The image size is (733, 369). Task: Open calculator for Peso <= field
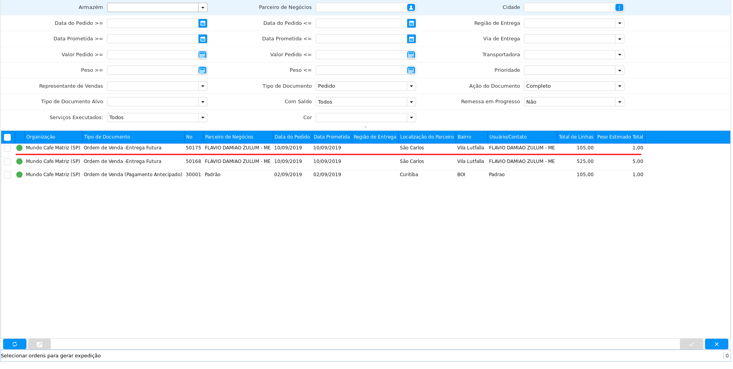(x=411, y=70)
